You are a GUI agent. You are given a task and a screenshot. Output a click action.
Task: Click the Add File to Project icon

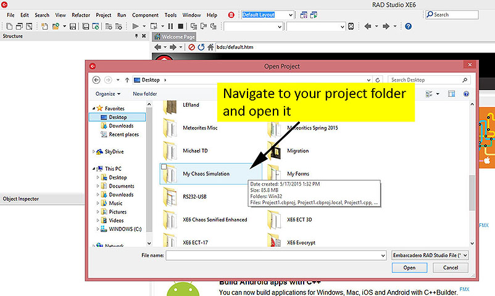pos(109,26)
